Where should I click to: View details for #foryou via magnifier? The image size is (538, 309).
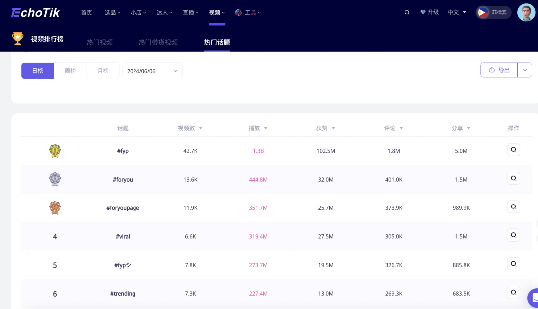pyautogui.click(x=513, y=178)
